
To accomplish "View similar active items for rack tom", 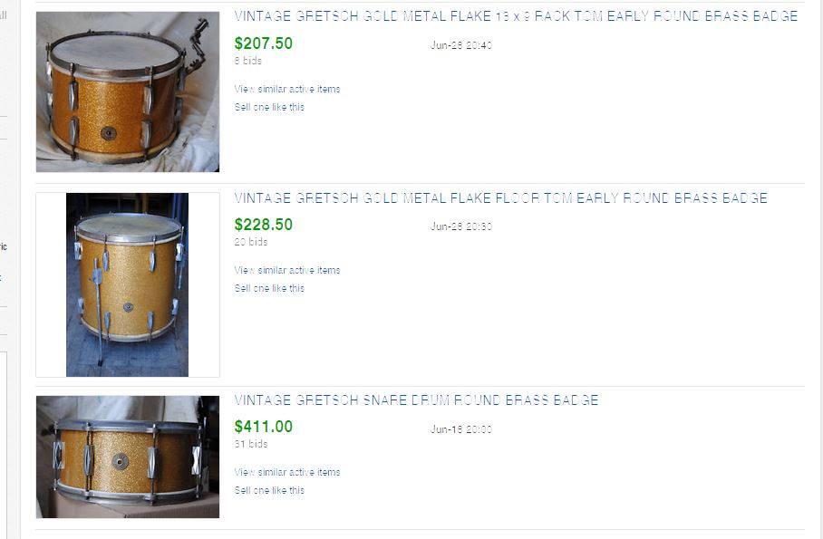I will [x=286, y=89].
